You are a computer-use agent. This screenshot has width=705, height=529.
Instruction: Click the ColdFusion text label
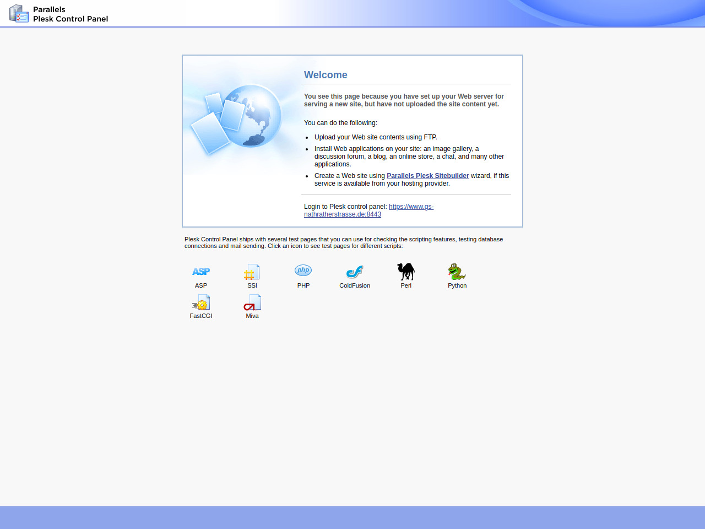[355, 285]
